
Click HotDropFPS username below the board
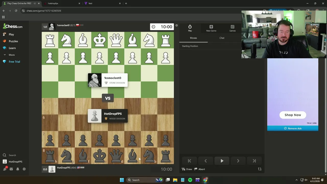click(64, 168)
